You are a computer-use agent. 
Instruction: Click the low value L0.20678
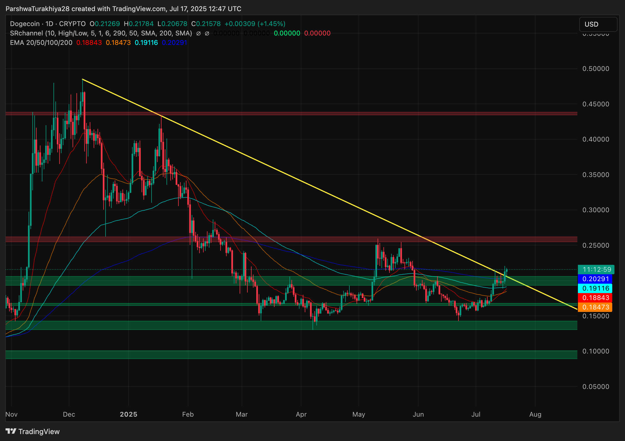[x=172, y=24]
